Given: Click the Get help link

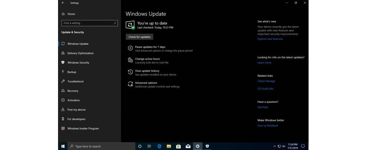Looking at the screenshot, I should pyautogui.click(x=262, y=107).
